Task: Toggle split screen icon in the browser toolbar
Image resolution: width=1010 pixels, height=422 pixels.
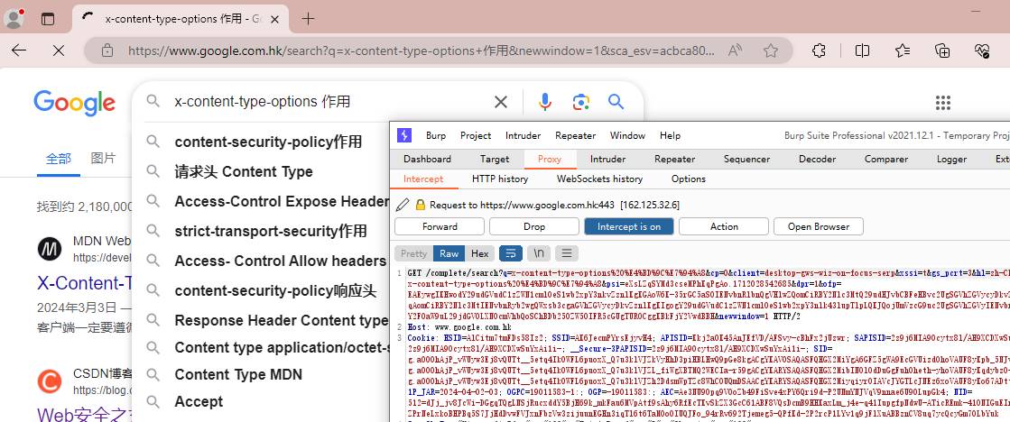Action: coord(862,50)
